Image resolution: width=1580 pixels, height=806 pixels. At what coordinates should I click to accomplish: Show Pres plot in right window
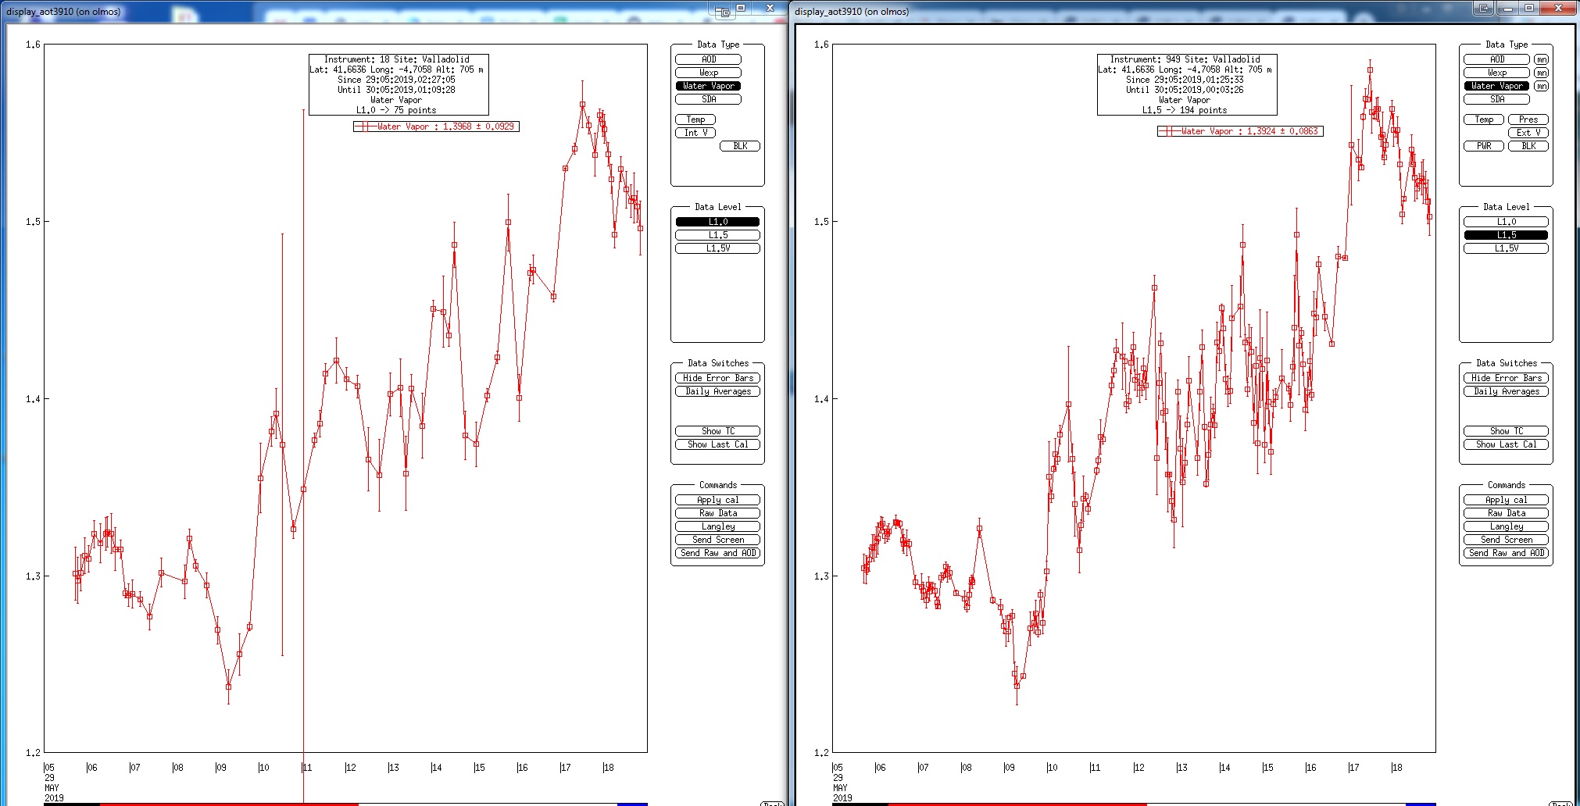click(1528, 119)
